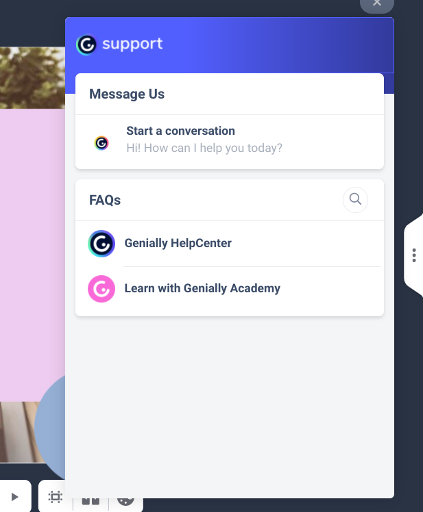
Task: Click the 'Hi! How can I help you today?' text
Action: (204, 149)
